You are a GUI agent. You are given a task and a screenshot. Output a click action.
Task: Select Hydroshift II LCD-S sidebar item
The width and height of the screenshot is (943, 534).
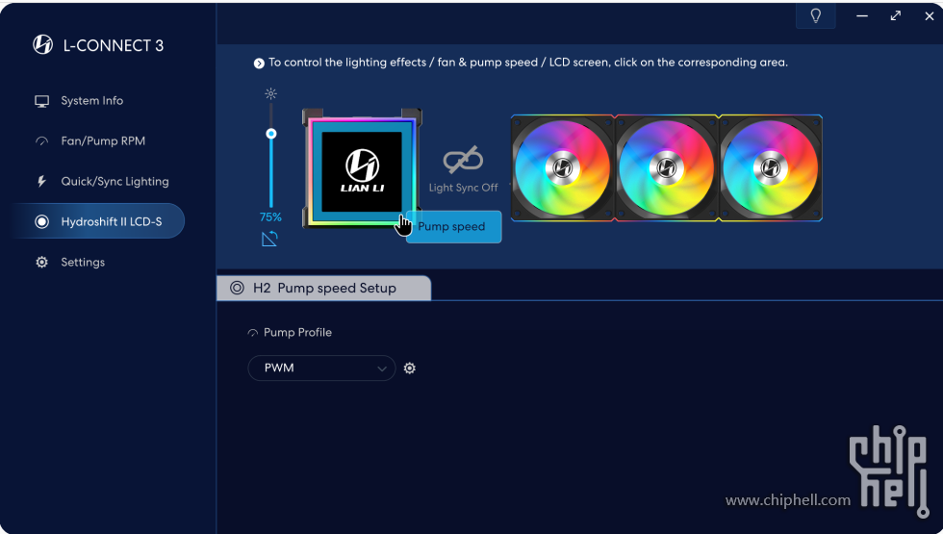(98, 221)
